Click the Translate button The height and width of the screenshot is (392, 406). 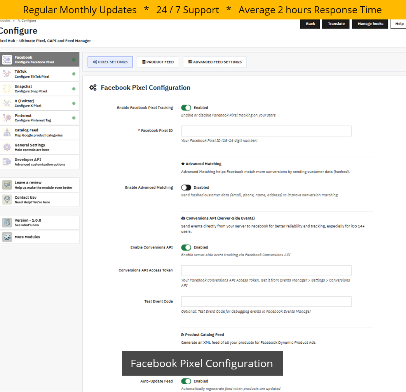(x=336, y=24)
